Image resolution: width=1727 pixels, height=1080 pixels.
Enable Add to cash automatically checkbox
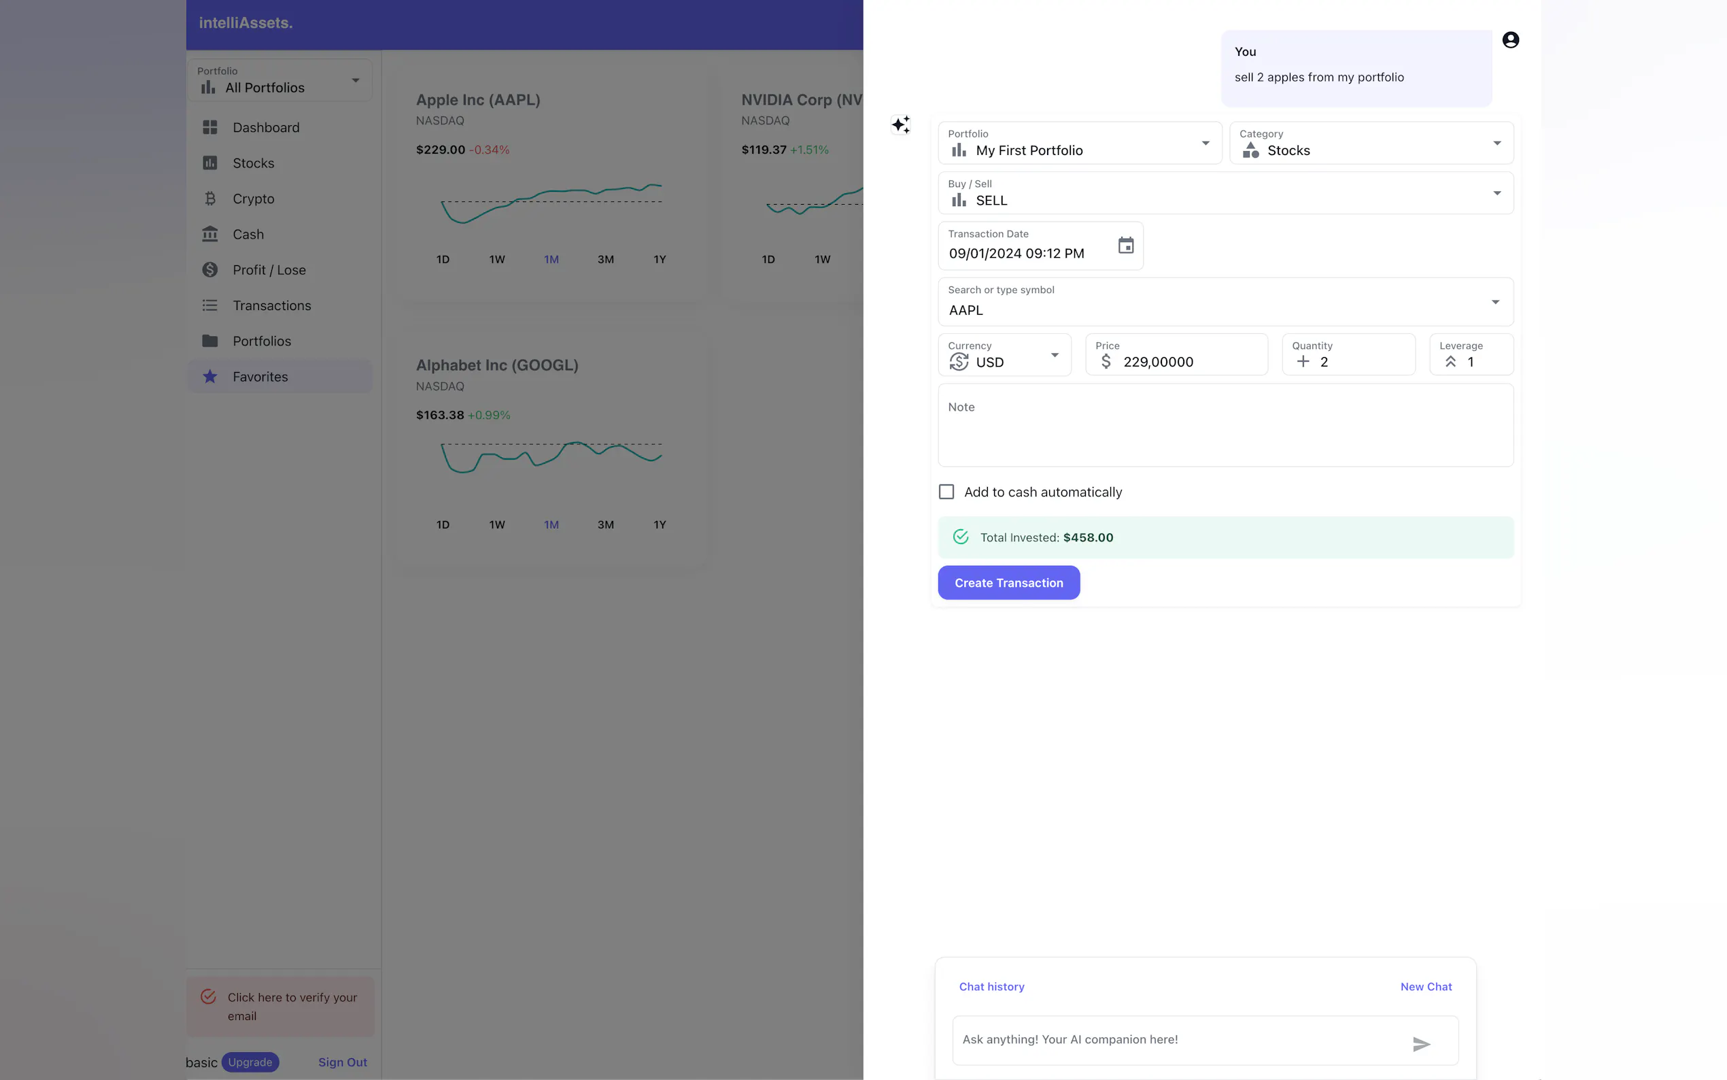pos(946,492)
